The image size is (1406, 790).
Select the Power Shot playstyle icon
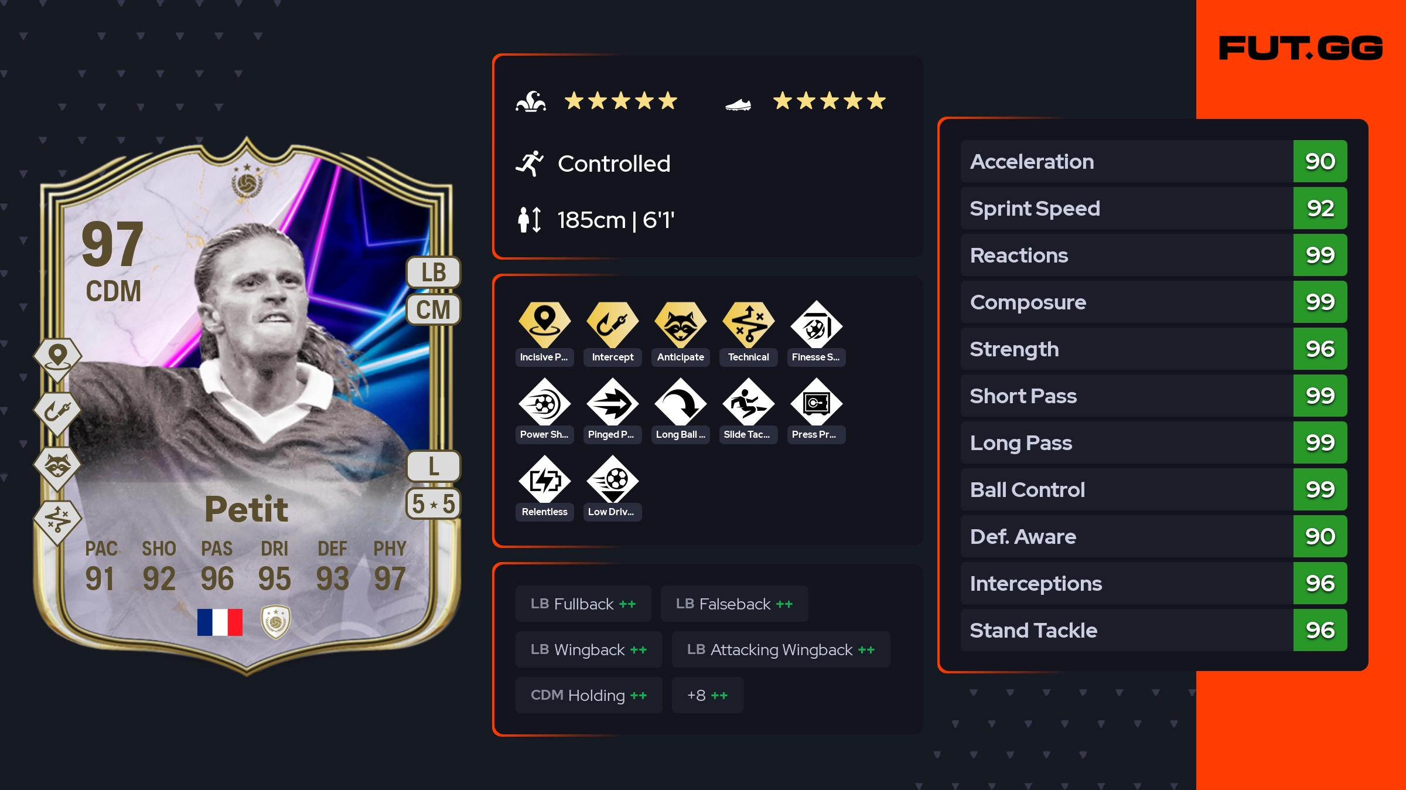tap(544, 402)
